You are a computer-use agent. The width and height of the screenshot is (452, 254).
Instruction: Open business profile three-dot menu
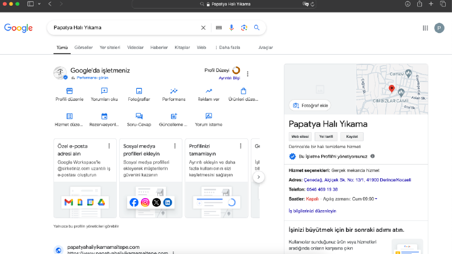coord(247,73)
